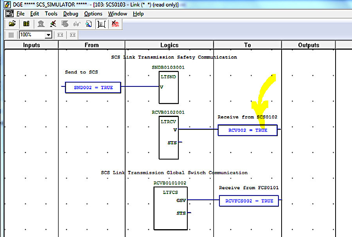352x237 pixels.
Task: Click the 100% zoom value field
Action: click(32, 35)
